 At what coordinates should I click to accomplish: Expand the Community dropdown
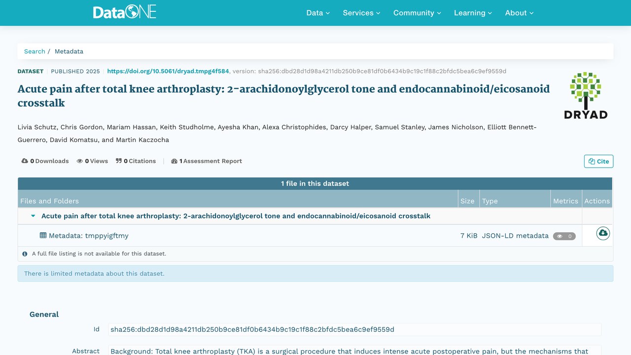click(417, 13)
